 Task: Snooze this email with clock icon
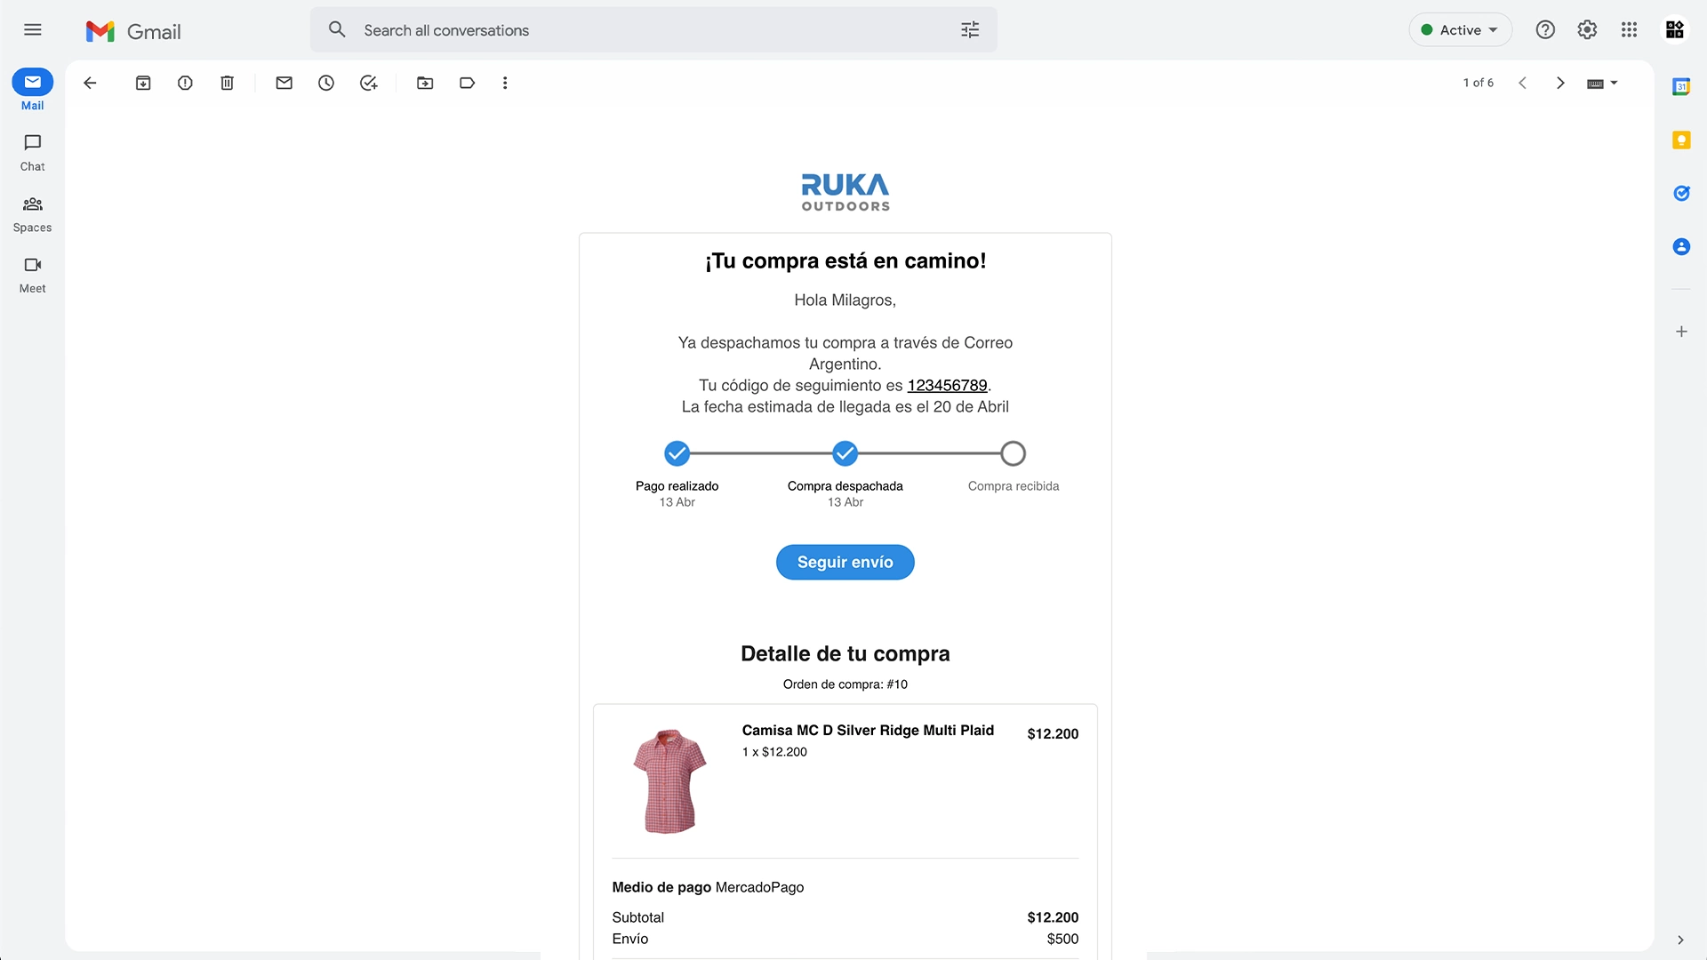pos(326,83)
